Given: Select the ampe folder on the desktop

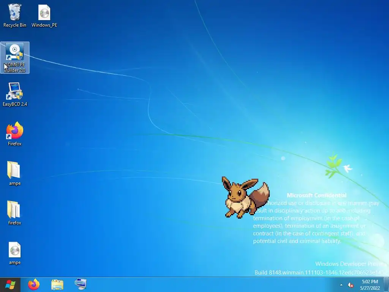Looking at the screenshot, I should (x=15, y=173).
